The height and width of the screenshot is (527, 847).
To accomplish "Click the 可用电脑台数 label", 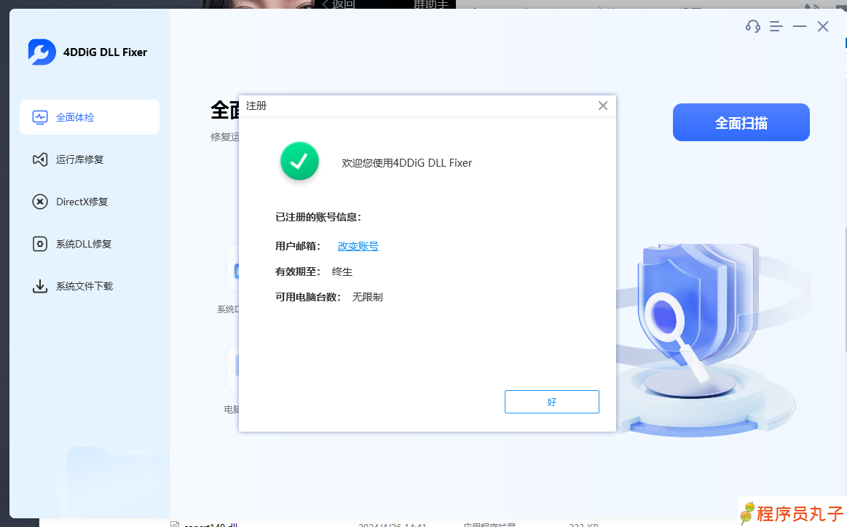I will (x=308, y=297).
